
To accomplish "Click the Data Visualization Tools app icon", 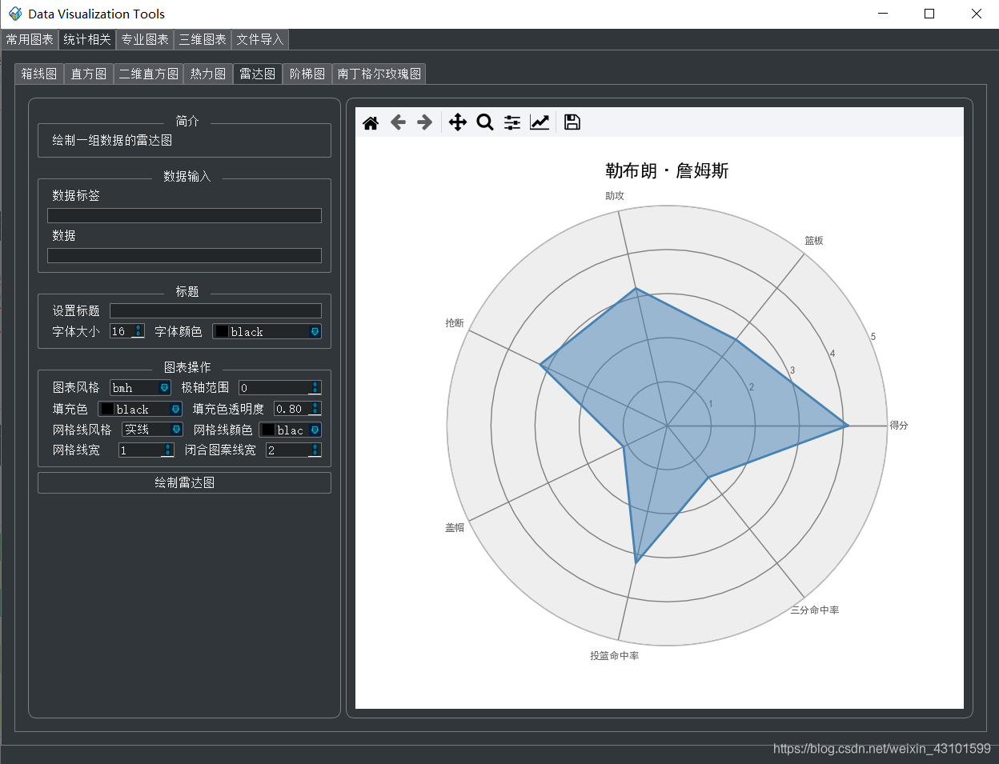I will 15,14.
